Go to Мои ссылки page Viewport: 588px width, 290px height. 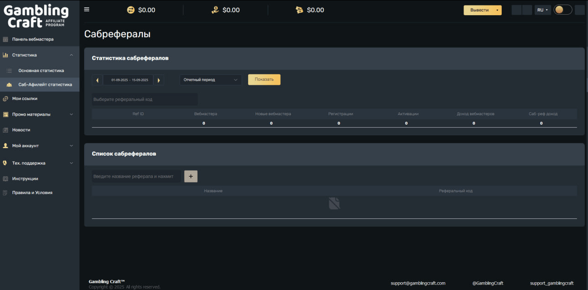tap(25, 99)
